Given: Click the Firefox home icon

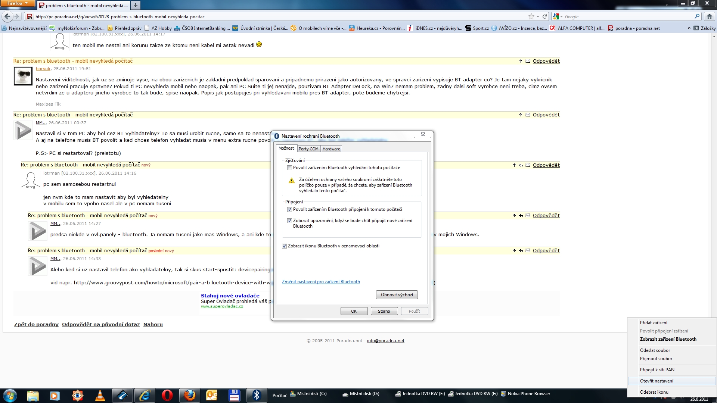Looking at the screenshot, I should click(x=709, y=16).
